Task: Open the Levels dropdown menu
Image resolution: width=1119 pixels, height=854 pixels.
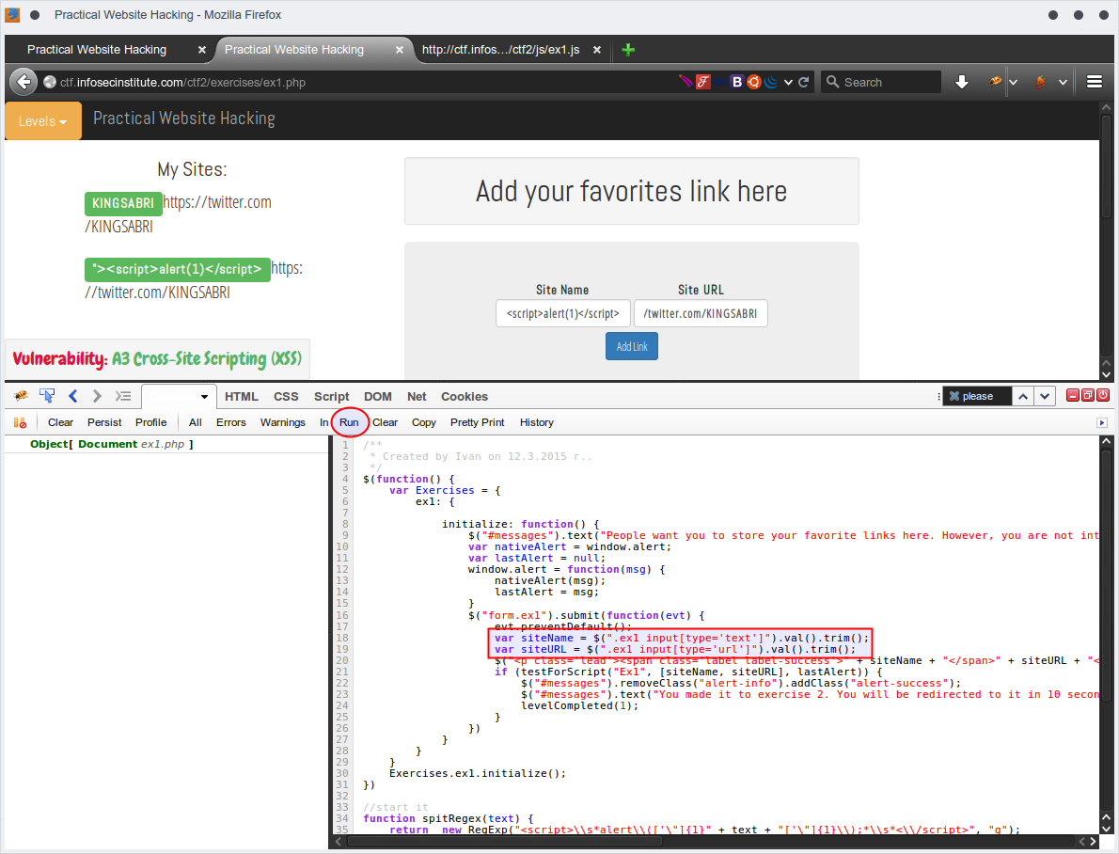Action: (43, 120)
